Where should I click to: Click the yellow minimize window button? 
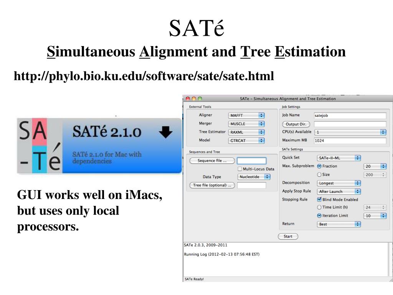click(x=194, y=99)
